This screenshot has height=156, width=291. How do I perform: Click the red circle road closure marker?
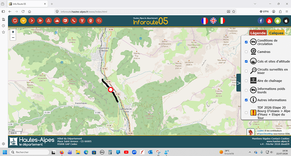click(111, 90)
